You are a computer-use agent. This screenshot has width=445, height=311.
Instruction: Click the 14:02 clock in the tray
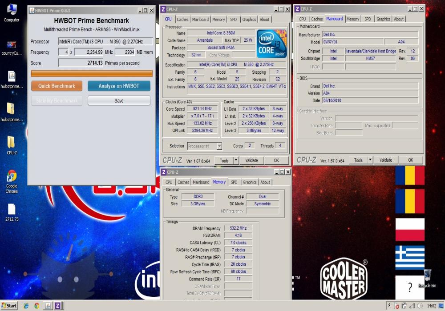pyautogui.click(x=431, y=306)
